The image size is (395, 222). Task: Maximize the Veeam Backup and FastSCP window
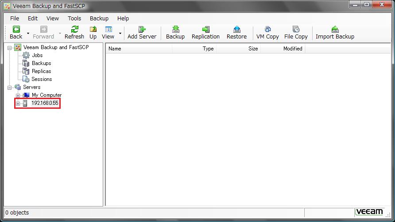[367, 4]
